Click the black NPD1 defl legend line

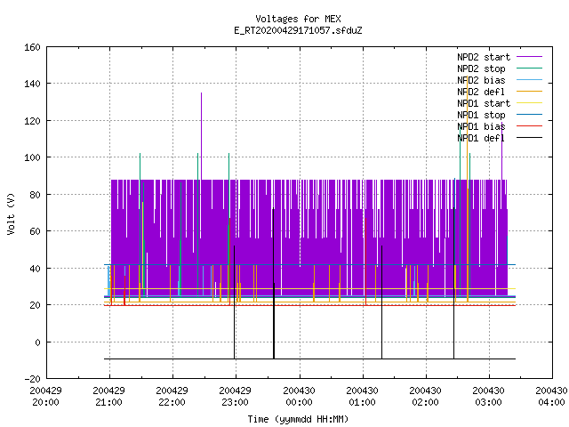tap(530, 138)
